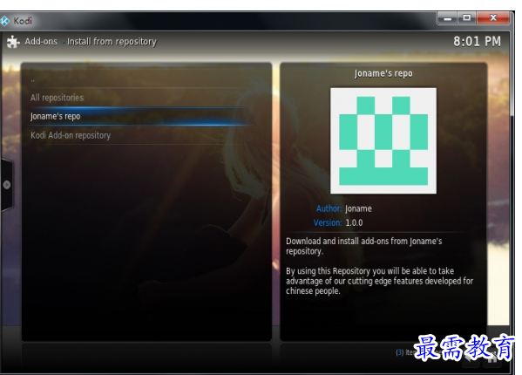Click the Joname's repo pixel thumbnail
This screenshot has width=522, height=375.
(383, 140)
